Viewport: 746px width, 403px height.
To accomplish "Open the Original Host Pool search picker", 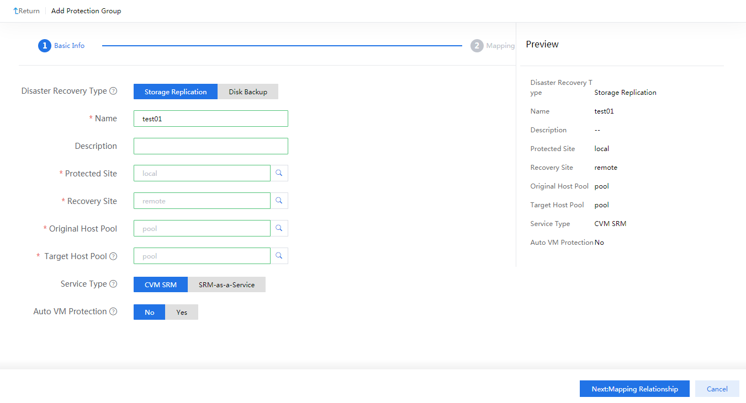I will pyautogui.click(x=279, y=228).
